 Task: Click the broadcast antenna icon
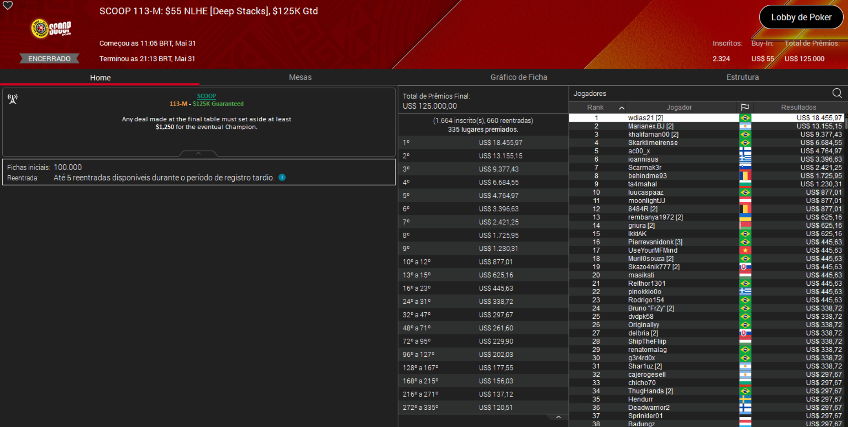pyautogui.click(x=13, y=99)
